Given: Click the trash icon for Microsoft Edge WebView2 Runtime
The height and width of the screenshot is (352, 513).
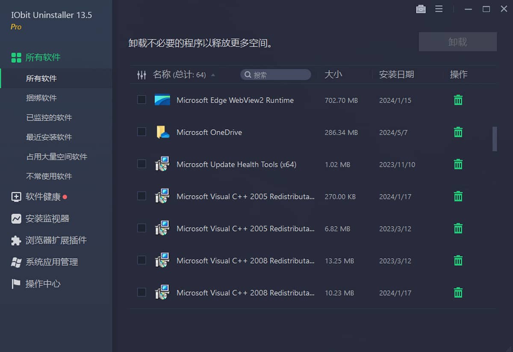Looking at the screenshot, I should (x=457, y=100).
